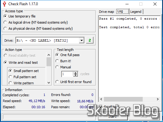Image resolution: width=163 pixels, height=122 pixels.
Task: Click the Check Flash app icon in title bar
Action: pyautogui.click(x=4, y=4)
